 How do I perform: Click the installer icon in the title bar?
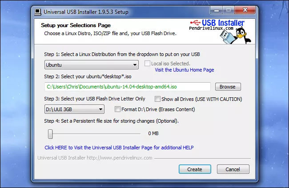point(38,12)
